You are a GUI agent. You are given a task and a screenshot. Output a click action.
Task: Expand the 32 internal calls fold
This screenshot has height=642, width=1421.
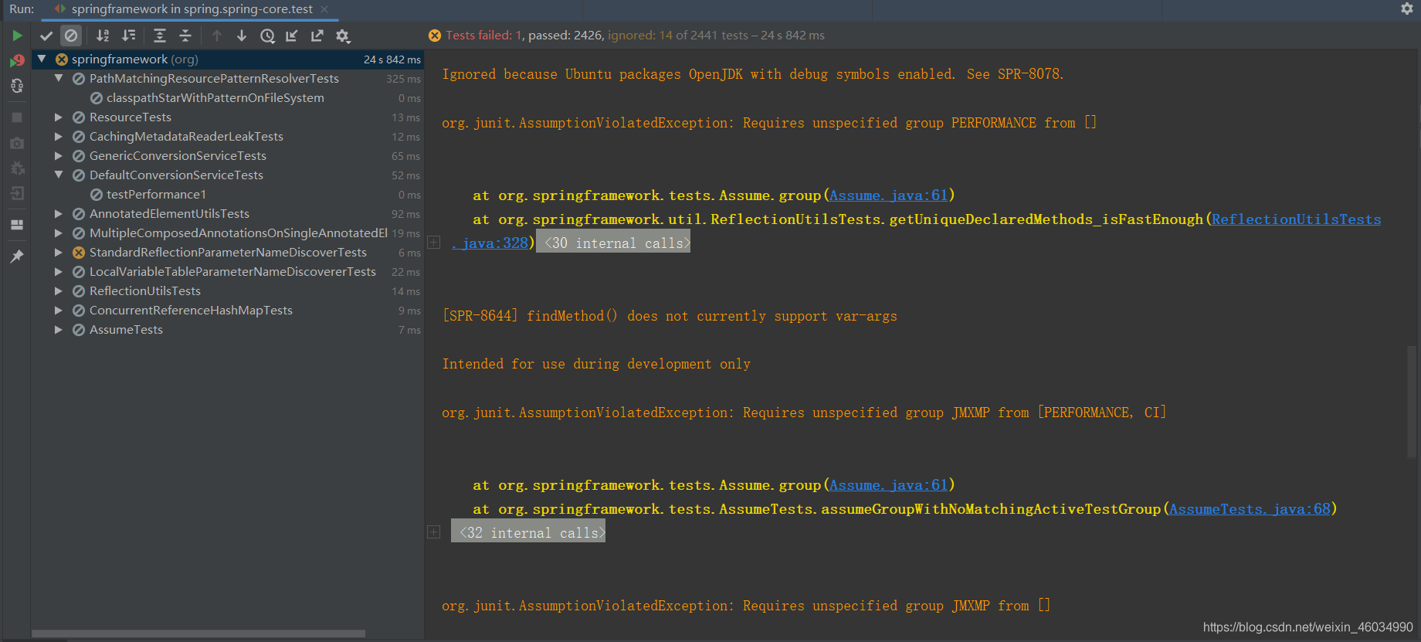pos(528,532)
